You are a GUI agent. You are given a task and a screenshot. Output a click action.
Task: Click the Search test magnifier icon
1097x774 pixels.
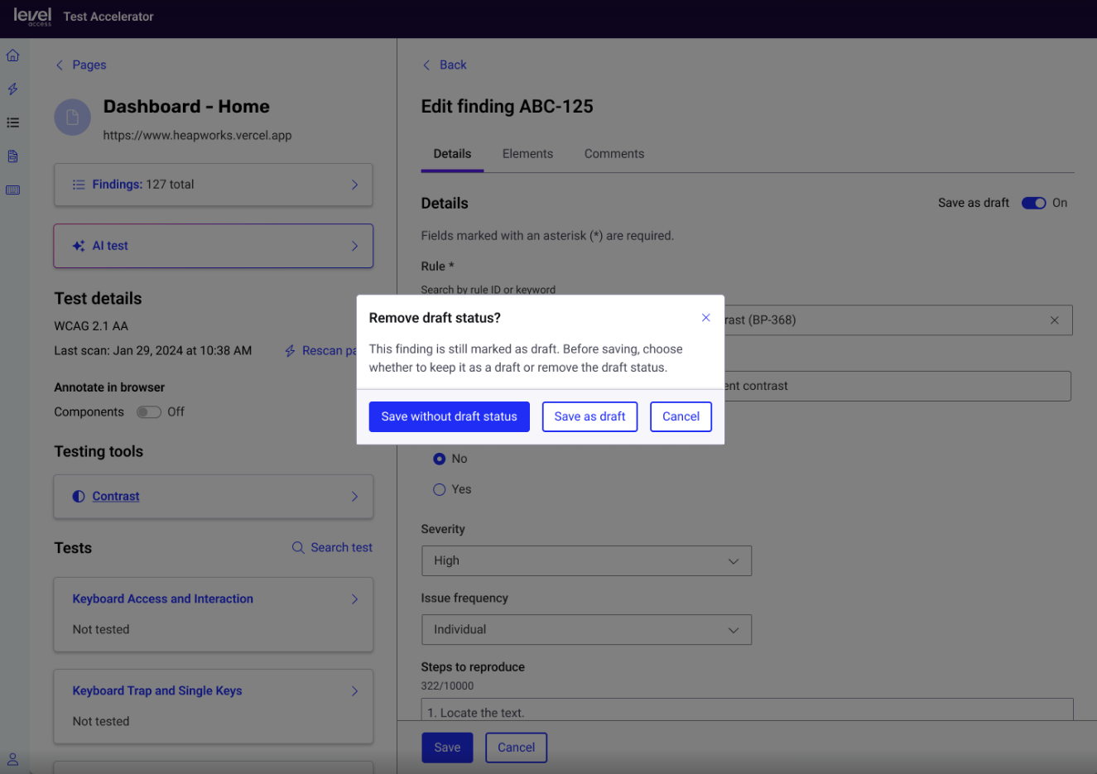[x=298, y=547]
